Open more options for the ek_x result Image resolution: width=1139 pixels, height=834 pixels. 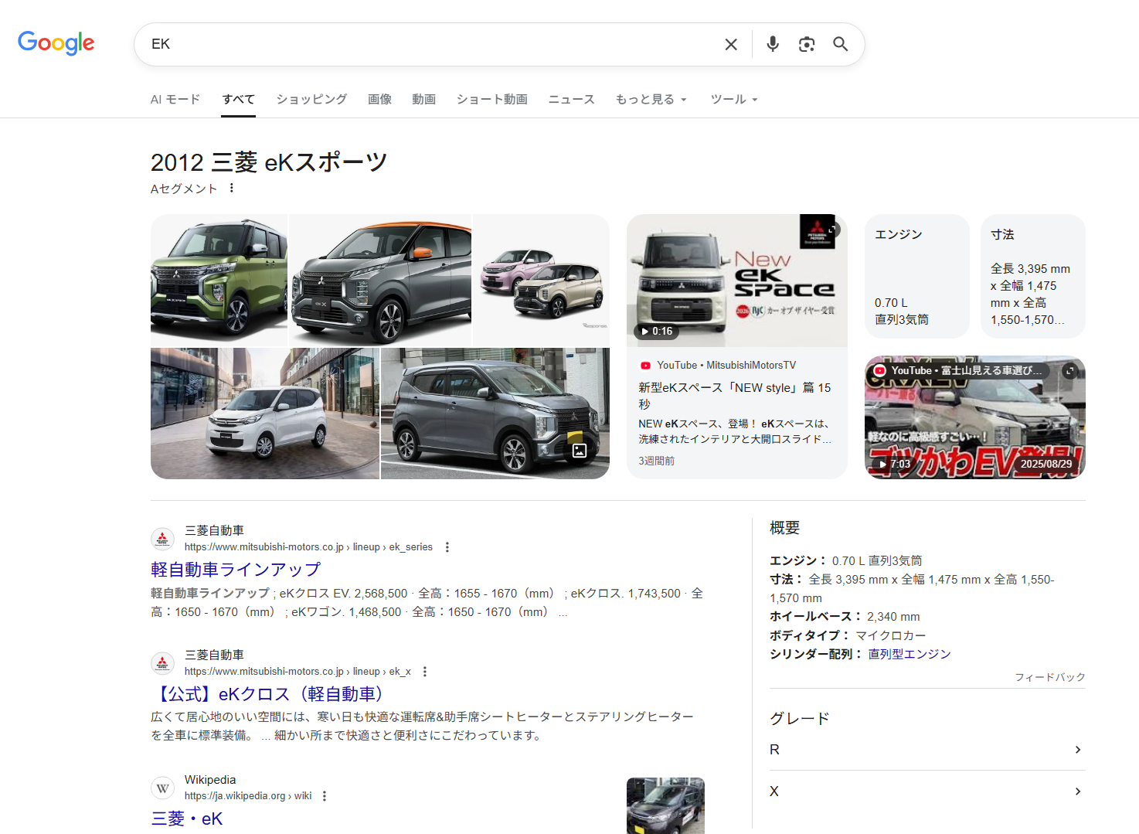click(x=425, y=672)
